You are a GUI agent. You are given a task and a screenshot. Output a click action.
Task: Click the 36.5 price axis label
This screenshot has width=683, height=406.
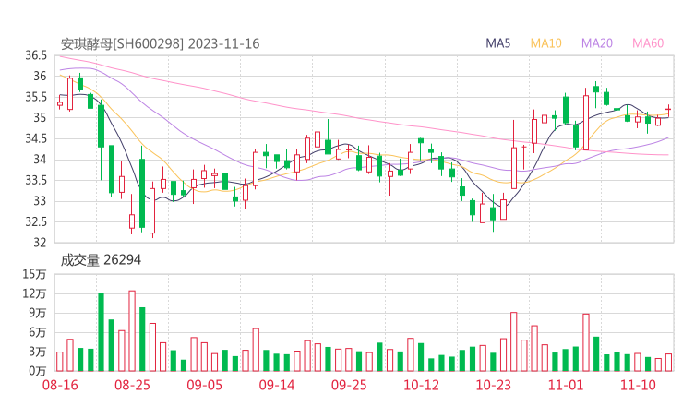[36, 55]
